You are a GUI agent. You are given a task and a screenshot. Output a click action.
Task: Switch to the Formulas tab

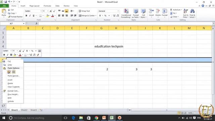coord(47,6)
